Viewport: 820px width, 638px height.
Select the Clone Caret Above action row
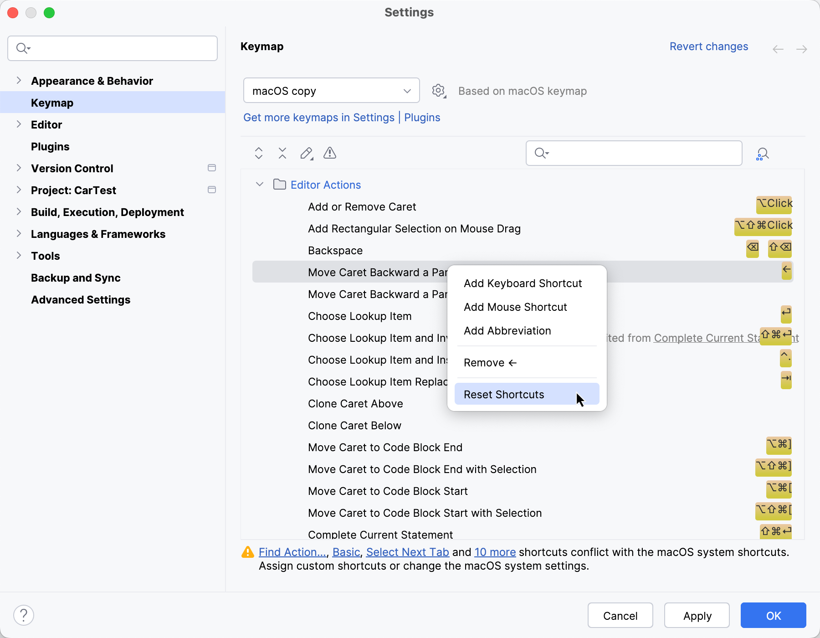[355, 403]
